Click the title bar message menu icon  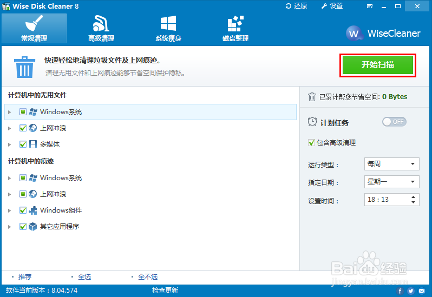pos(370,6)
